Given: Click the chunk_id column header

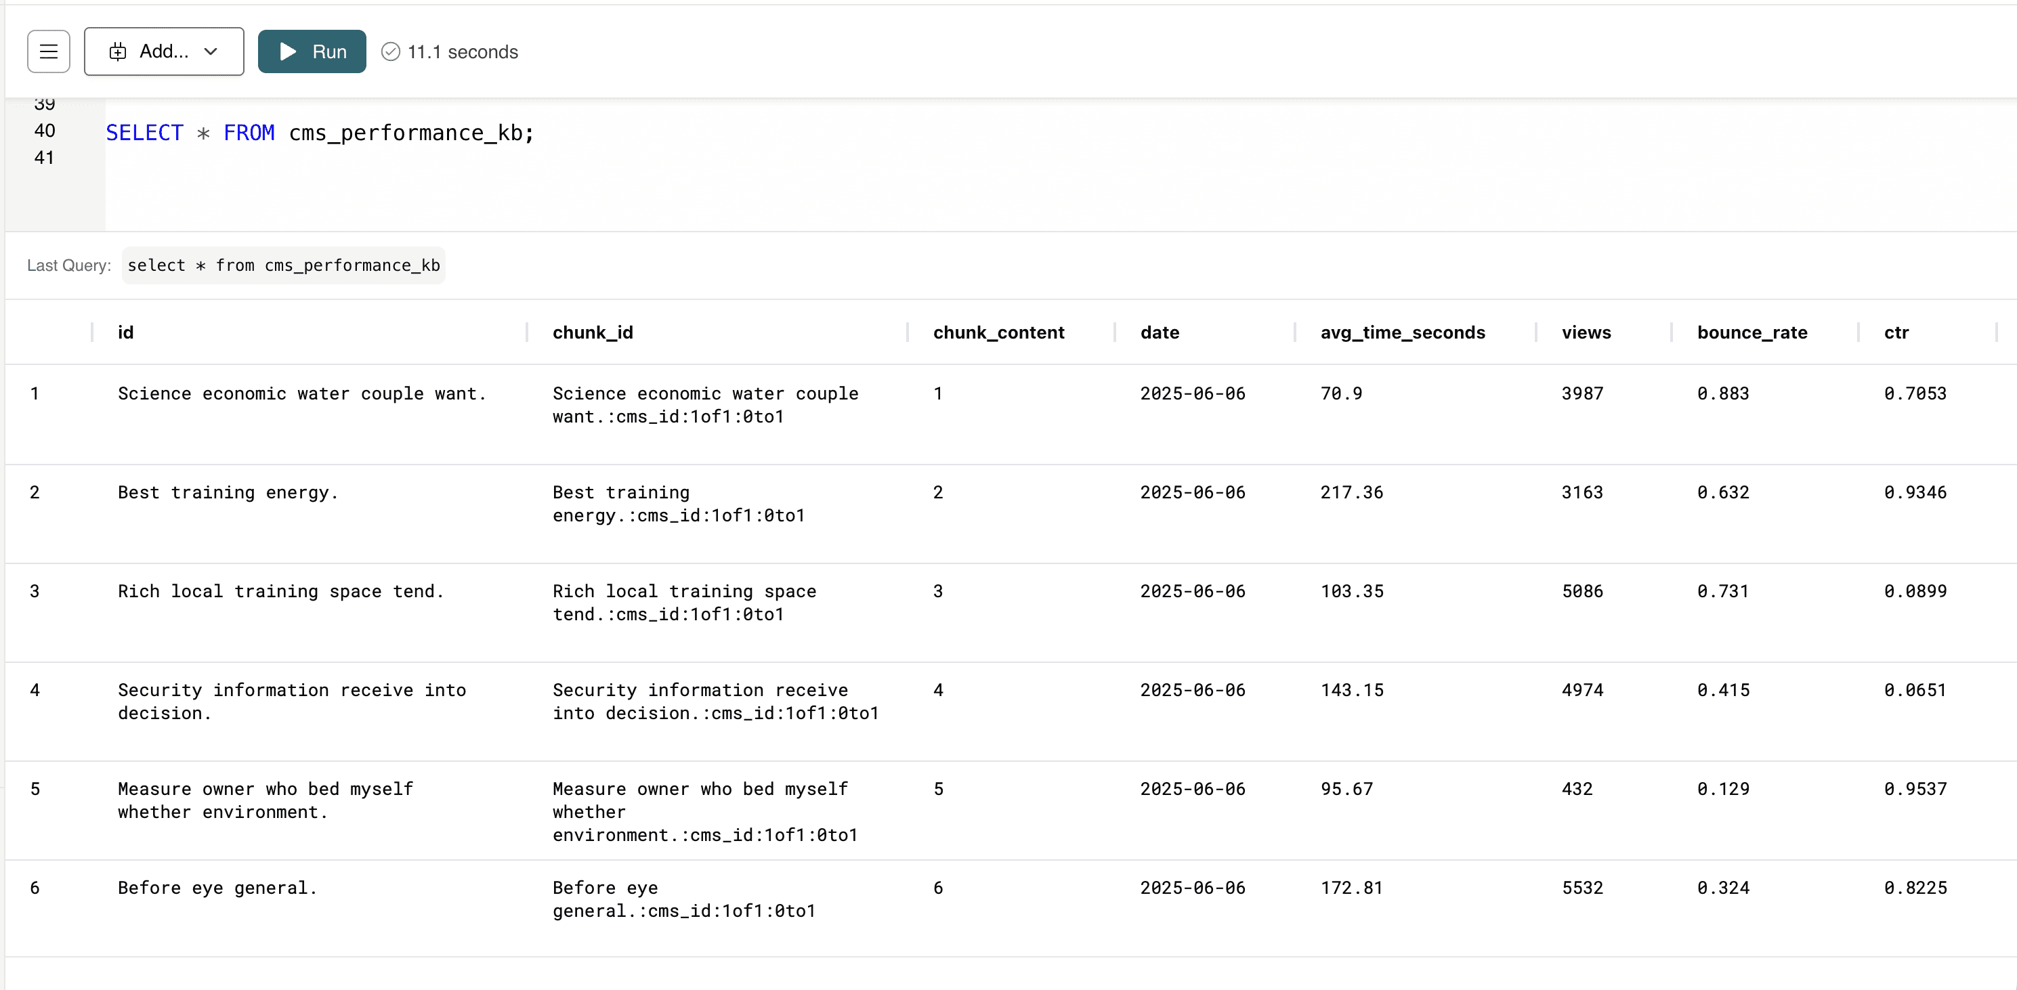Looking at the screenshot, I should (592, 332).
